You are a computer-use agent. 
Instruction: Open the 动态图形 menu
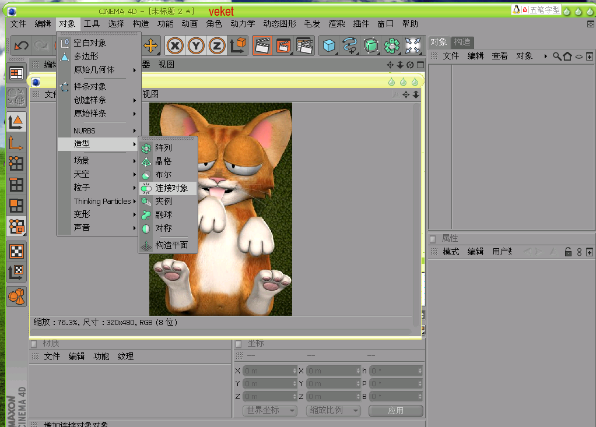point(279,23)
